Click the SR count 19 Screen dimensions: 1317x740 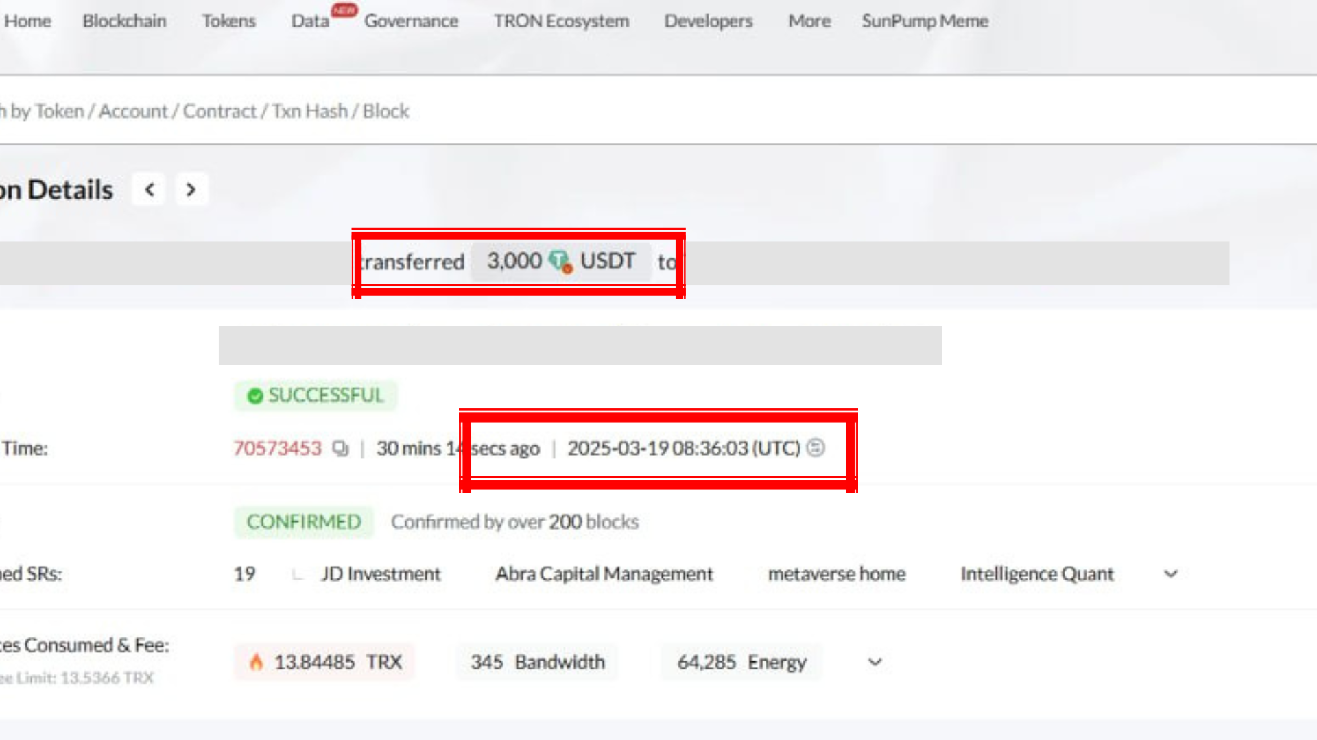coord(244,574)
